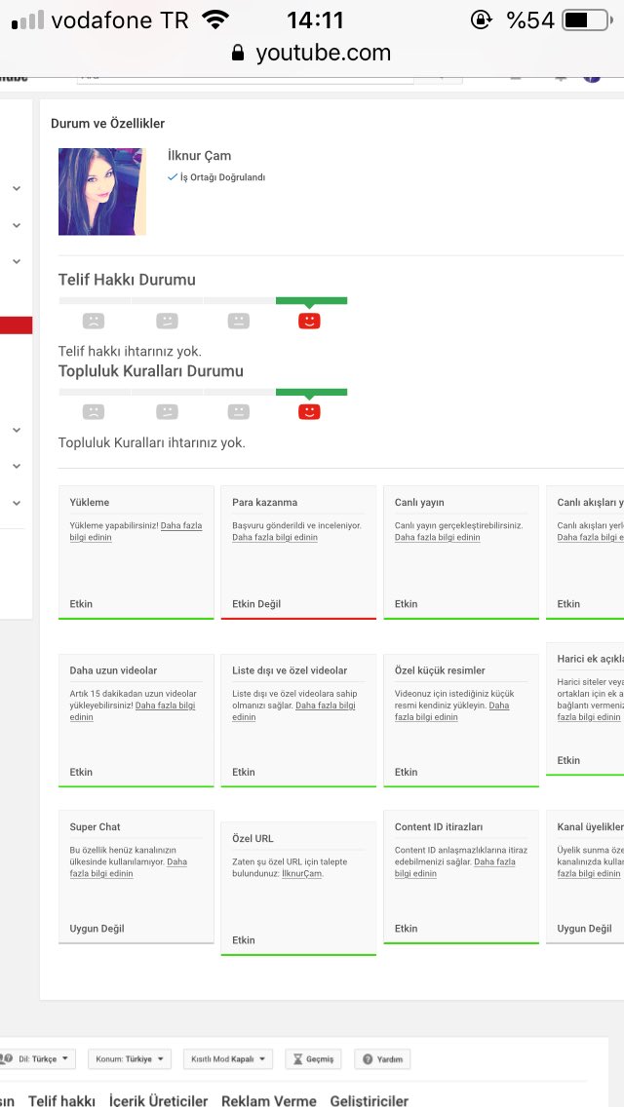Tap the Wi-Fi status icon
The height and width of the screenshot is (1107, 624).
214,19
